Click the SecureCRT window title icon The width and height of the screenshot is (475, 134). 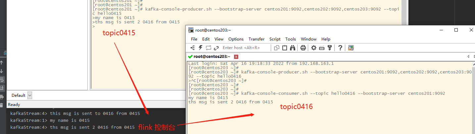(191, 30)
